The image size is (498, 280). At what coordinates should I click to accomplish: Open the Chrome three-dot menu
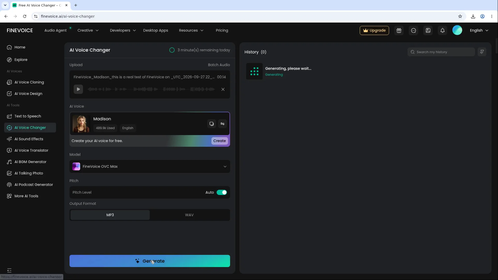[492, 16]
